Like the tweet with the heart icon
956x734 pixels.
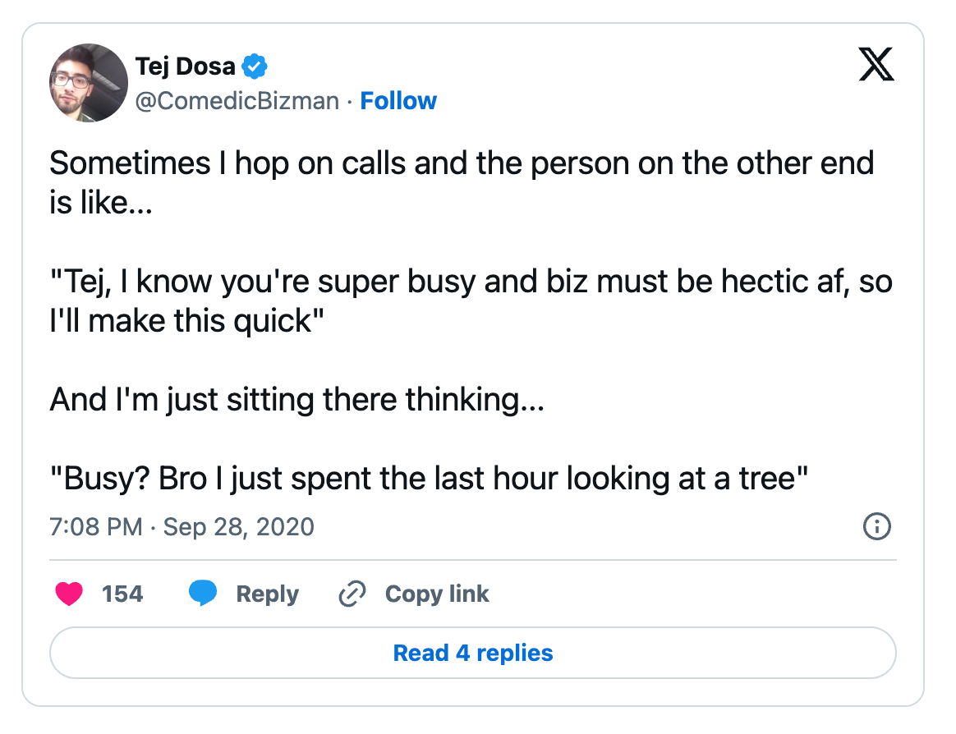pos(70,594)
